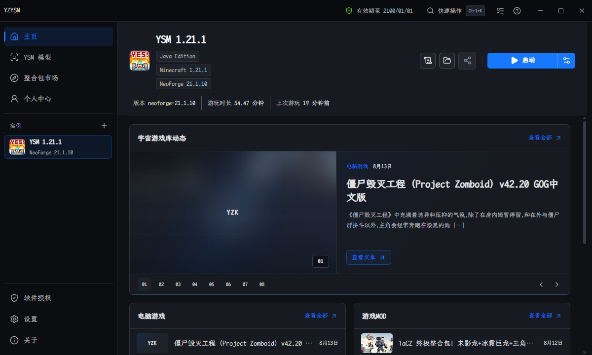
Task: Launch the game with 启动 button
Action: 522,60
